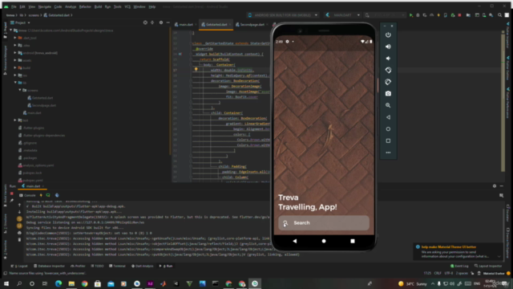Clear console with trash icon
513x289 pixels.
19,240
